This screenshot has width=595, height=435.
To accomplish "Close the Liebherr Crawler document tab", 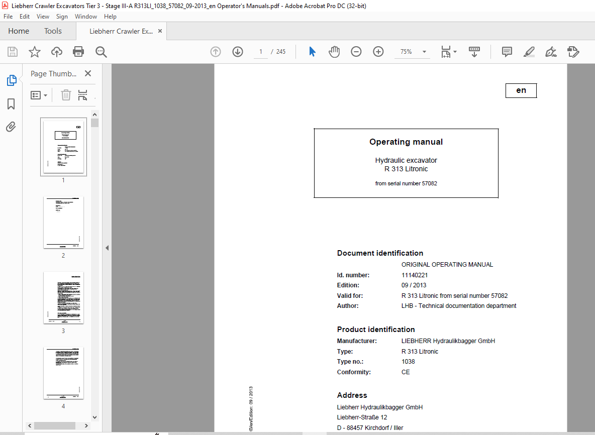I will 160,31.
